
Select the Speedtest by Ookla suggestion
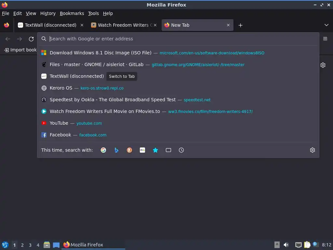pyautogui.click(x=178, y=100)
